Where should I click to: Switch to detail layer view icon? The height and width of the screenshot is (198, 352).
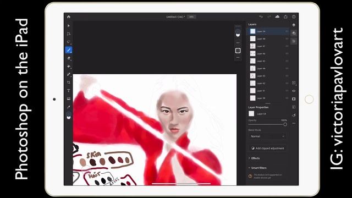tap(294, 33)
